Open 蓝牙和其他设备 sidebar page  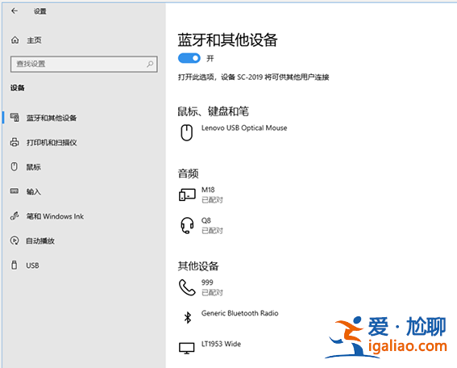(x=52, y=118)
